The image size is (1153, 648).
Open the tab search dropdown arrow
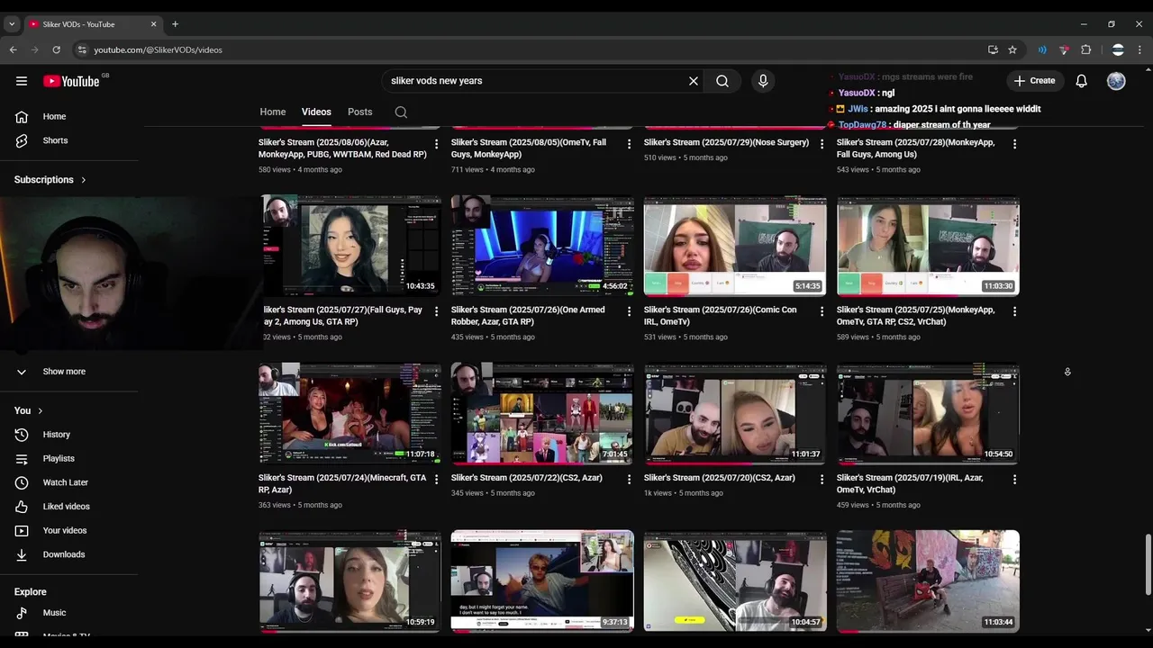point(12,24)
